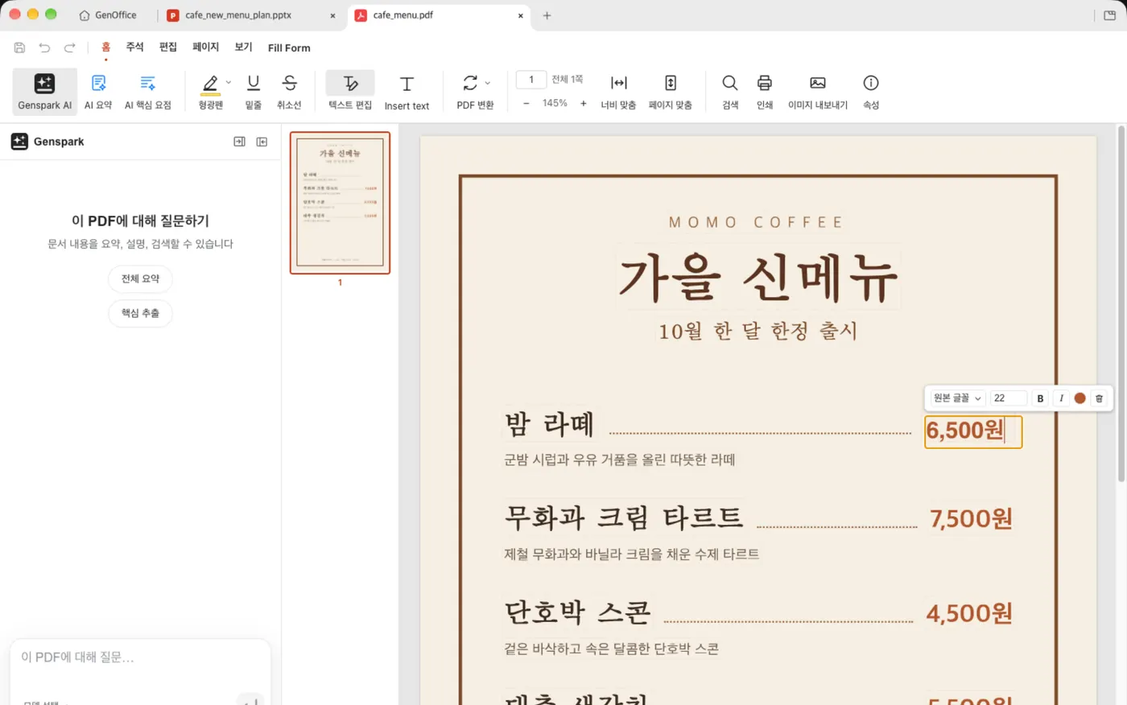Open the 형광펜 color dropdown arrow
Screen dimensions: 1127x705
coord(229,83)
